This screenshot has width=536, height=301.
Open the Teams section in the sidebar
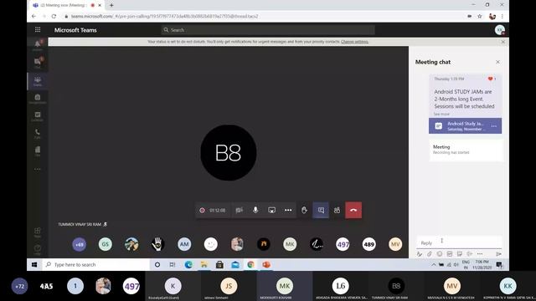(x=38, y=81)
